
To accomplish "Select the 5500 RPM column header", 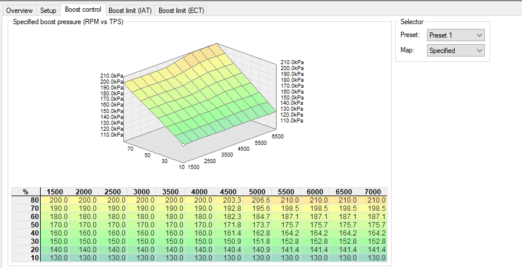I will pos(286,192).
